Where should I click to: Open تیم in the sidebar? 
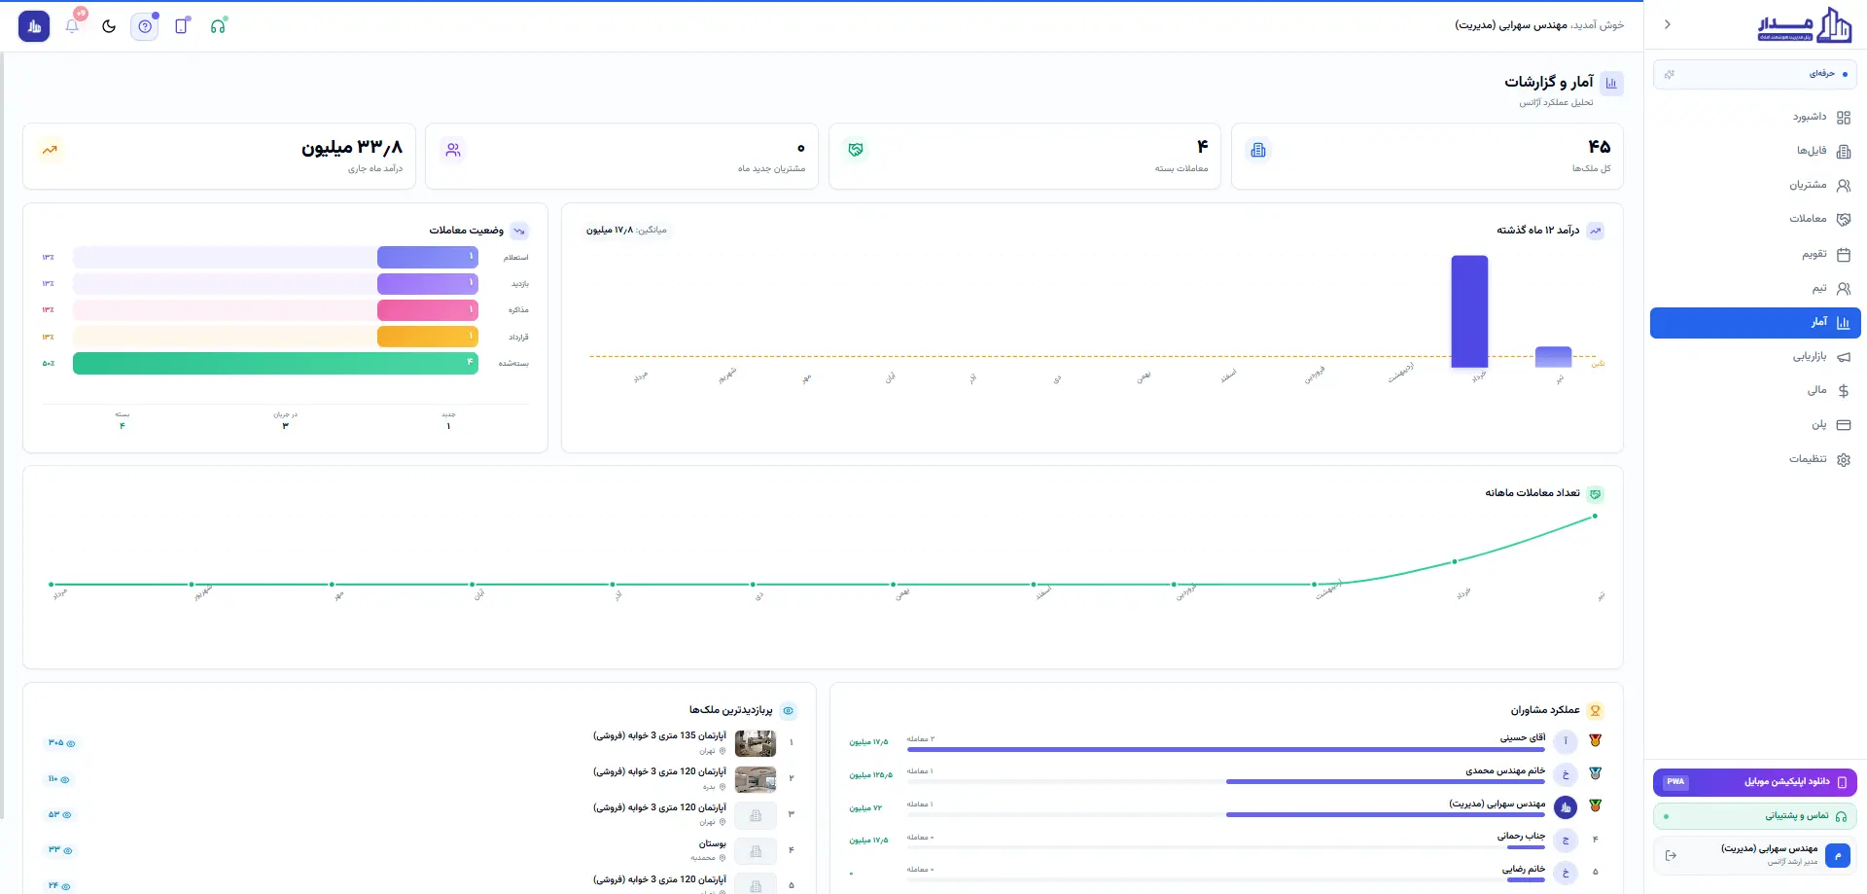(1755, 288)
